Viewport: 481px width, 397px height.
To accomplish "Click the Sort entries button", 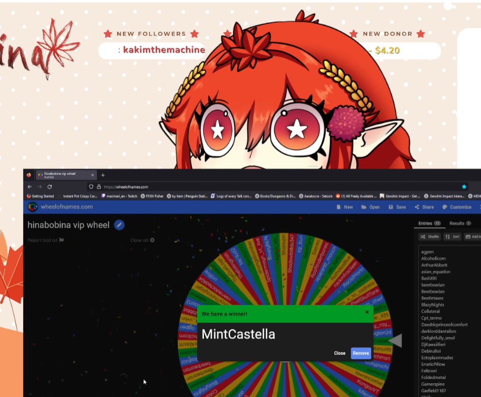I will click(452, 237).
